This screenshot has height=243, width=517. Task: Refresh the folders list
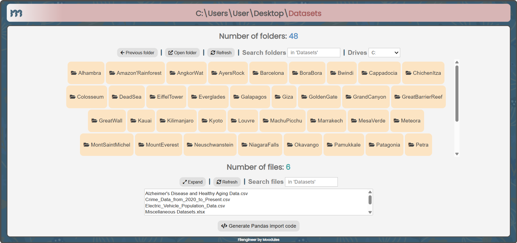pos(221,53)
